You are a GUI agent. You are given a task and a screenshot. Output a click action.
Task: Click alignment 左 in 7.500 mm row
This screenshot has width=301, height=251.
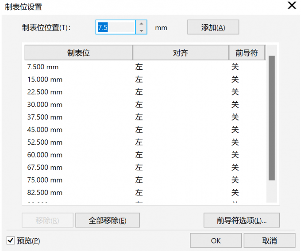139,67
